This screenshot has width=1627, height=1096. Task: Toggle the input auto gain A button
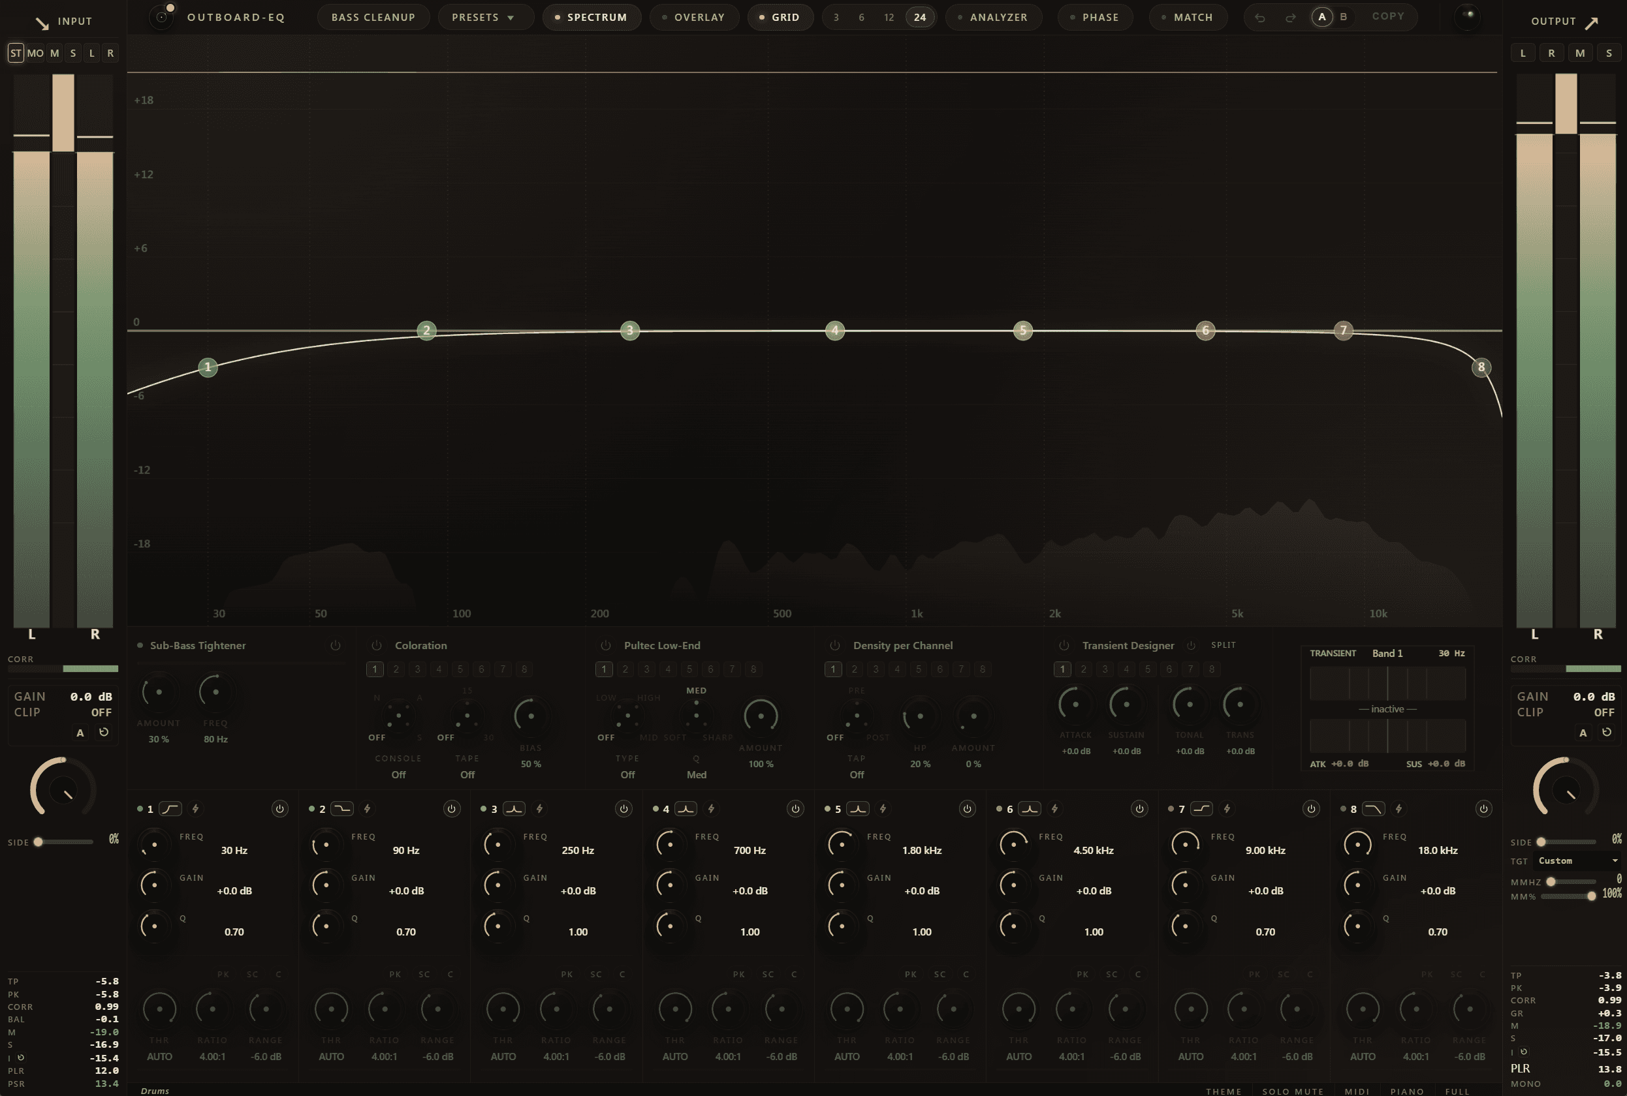click(x=80, y=733)
